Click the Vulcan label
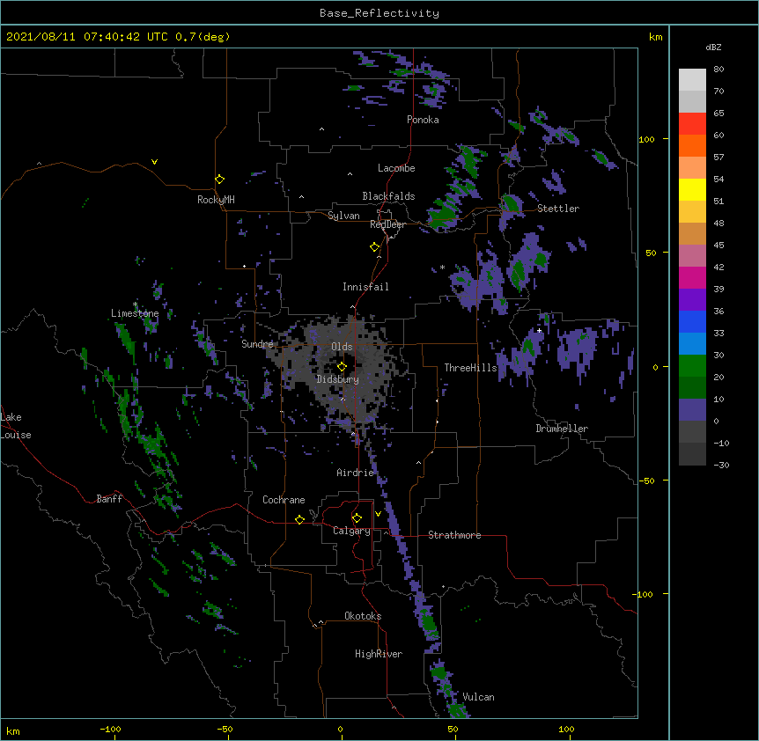This screenshot has height=741, width=759. pos(478,697)
